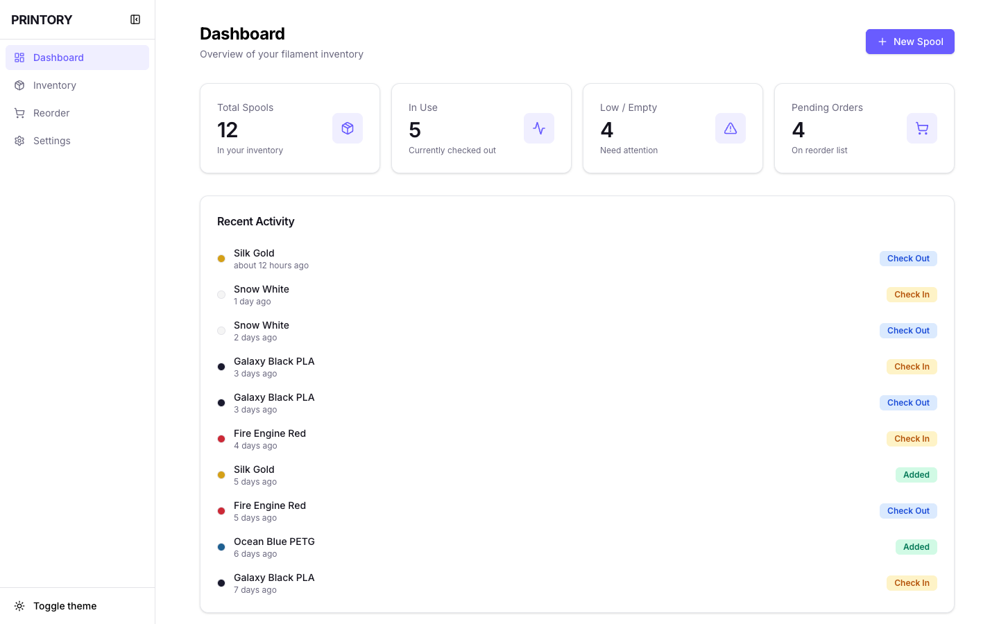Collapse the sidebar using the panel icon

pyautogui.click(x=135, y=19)
